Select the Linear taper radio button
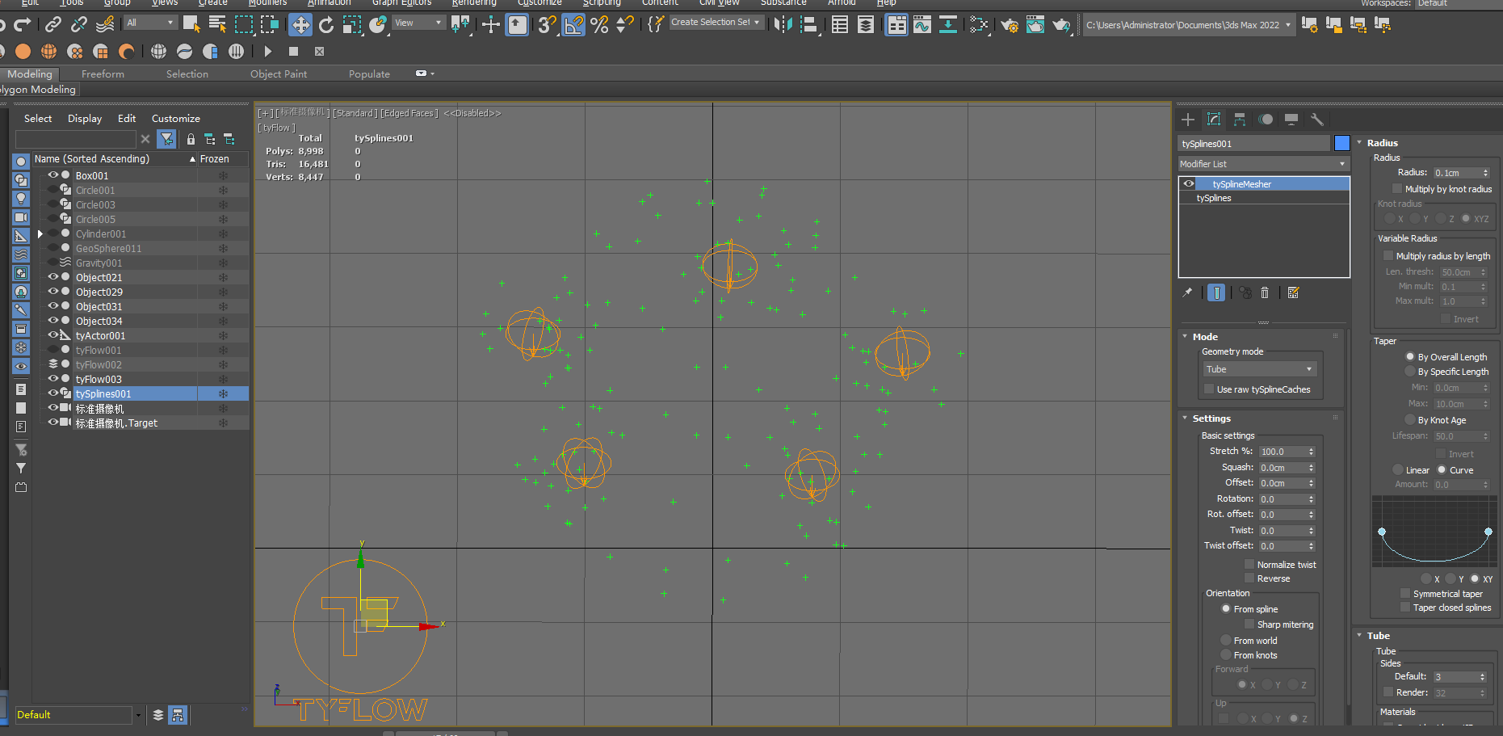The width and height of the screenshot is (1503, 736). pyautogui.click(x=1398, y=470)
